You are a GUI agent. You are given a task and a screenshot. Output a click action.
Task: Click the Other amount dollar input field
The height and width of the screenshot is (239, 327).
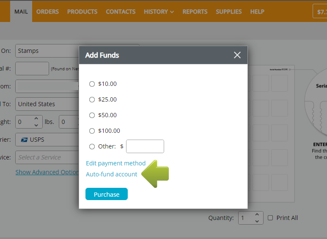(x=145, y=146)
